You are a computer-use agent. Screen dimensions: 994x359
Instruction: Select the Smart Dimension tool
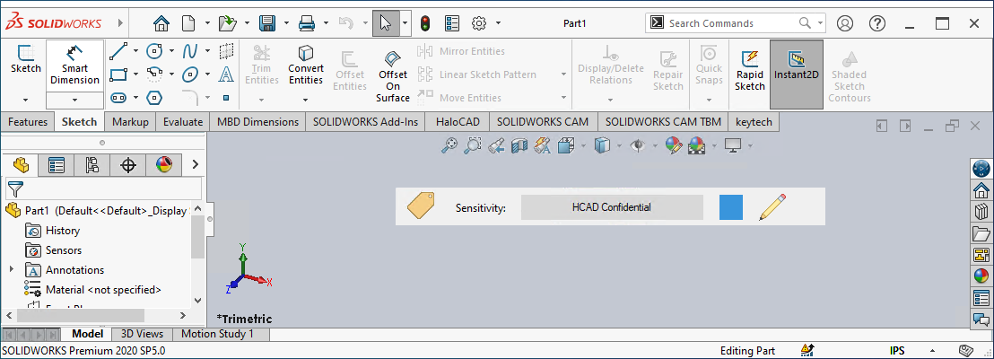74,65
